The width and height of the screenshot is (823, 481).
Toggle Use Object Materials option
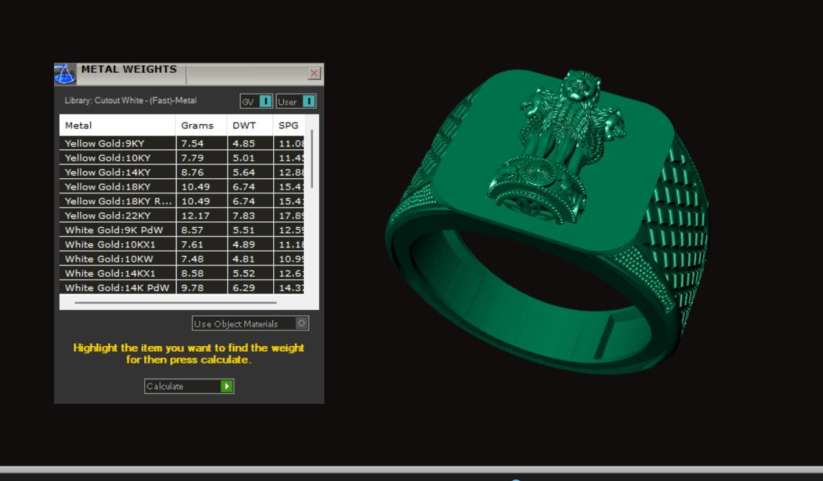[x=250, y=324]
